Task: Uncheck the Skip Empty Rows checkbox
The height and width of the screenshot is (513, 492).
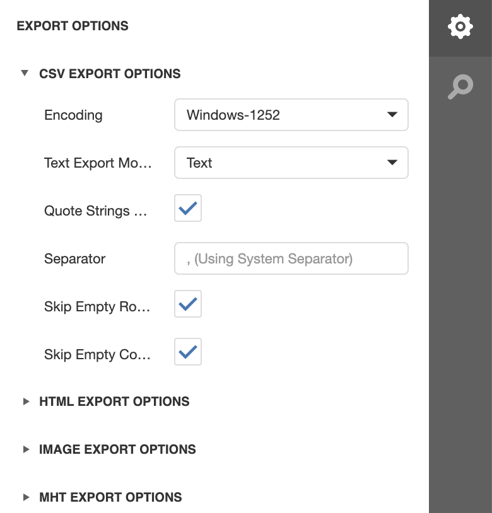Action: point(188,304)
